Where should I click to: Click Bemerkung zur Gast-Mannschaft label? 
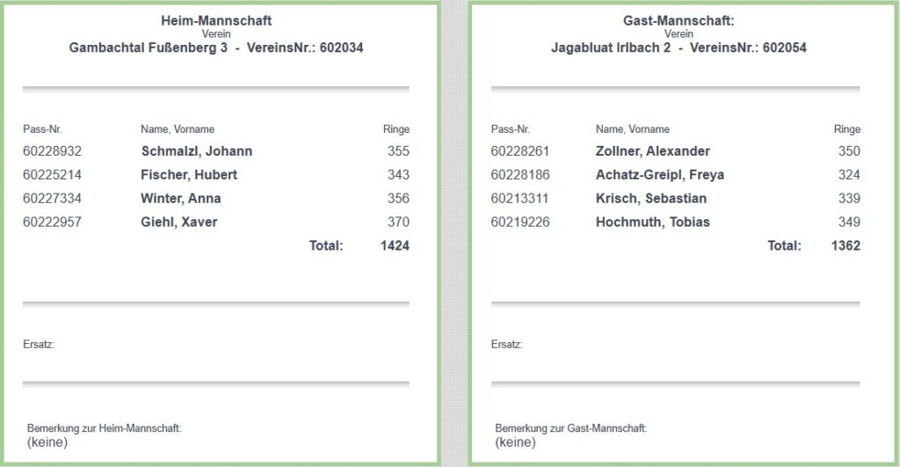(x=570, y=428)
